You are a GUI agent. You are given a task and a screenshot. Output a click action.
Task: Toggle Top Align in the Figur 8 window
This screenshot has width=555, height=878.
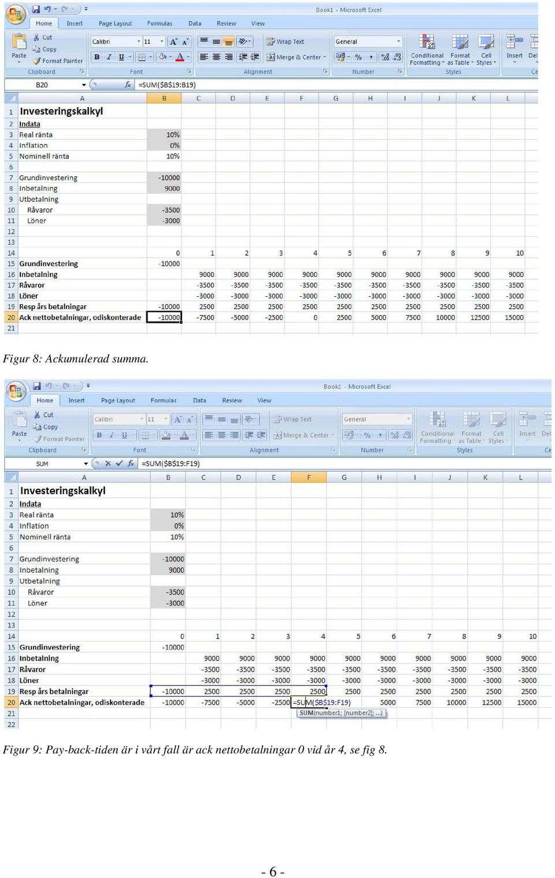(x=203, y=42)
